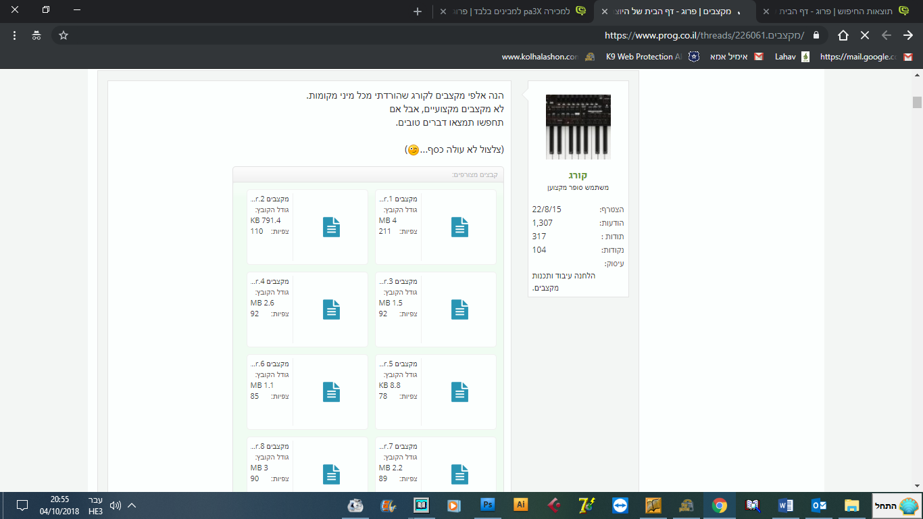Launch Outlook from the taskbar
The width and height of the screenshot is (923, 519).
point(819,505)
